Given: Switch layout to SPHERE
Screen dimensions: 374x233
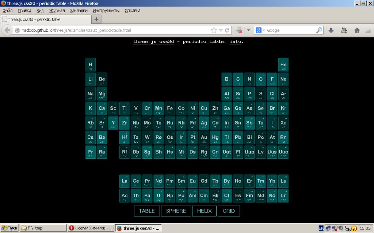Looking at the screenshot, I should pos(176,211).
